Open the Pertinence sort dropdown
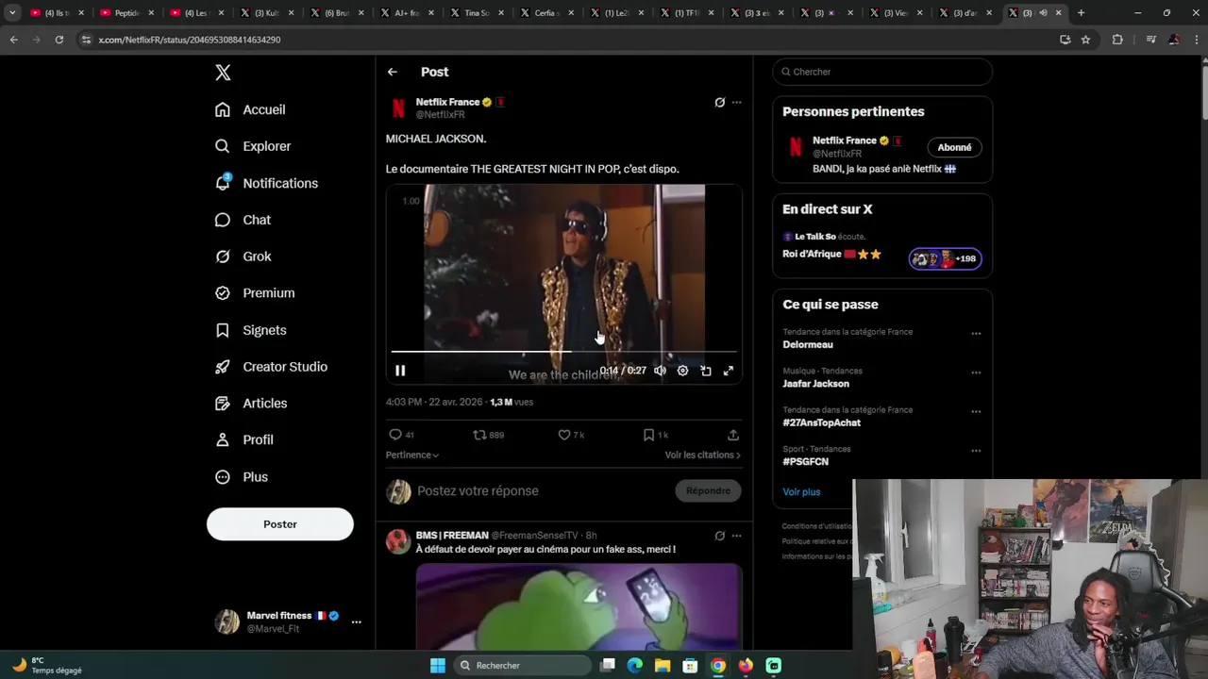1208x679 pixels. [412, 455]
